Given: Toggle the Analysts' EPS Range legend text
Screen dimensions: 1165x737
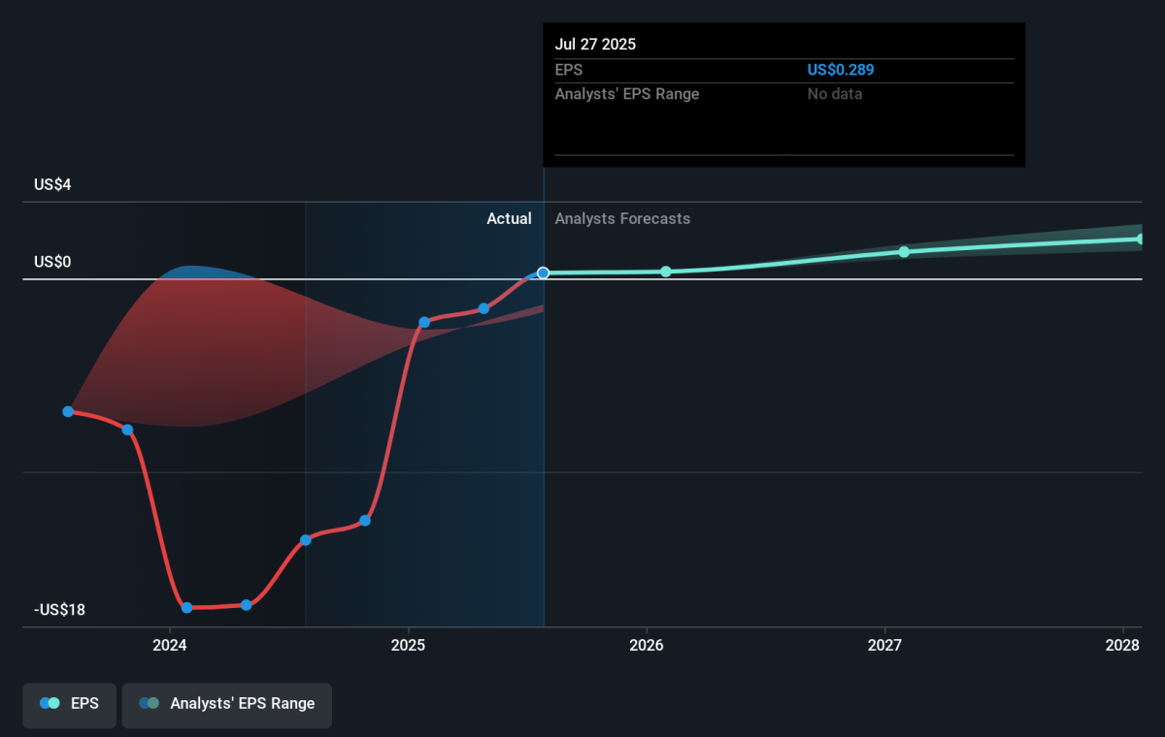Looking at the screenshot, I should coord(242,703).
